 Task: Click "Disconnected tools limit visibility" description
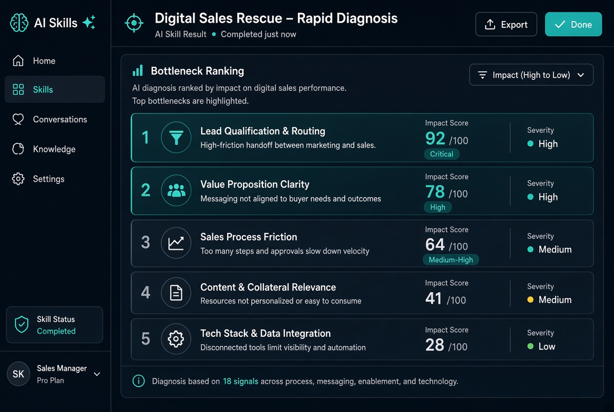click(x=283, y=347)
